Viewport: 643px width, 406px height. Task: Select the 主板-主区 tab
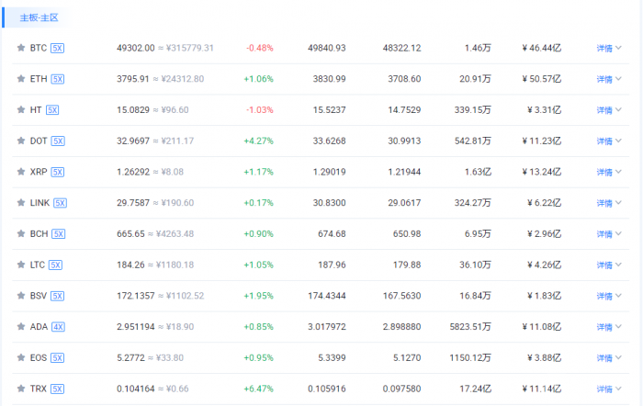point(39,17)
